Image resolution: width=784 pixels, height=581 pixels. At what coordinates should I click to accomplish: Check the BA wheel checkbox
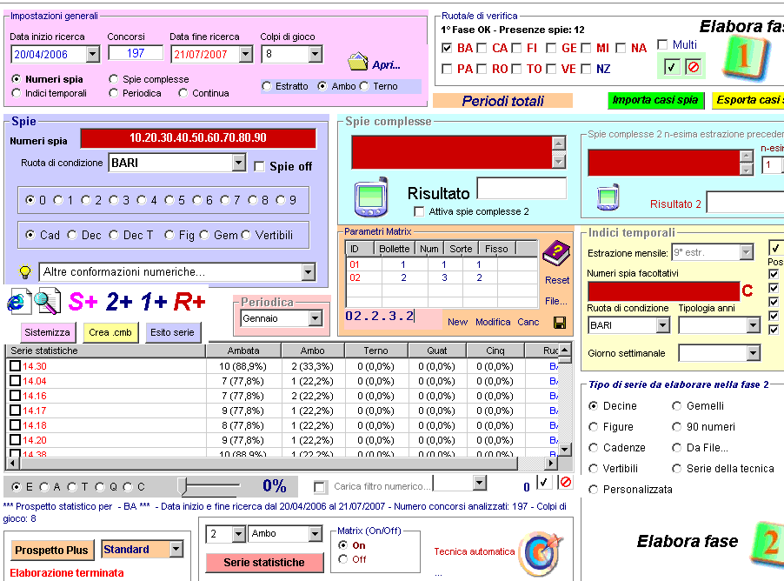(447, 48)
